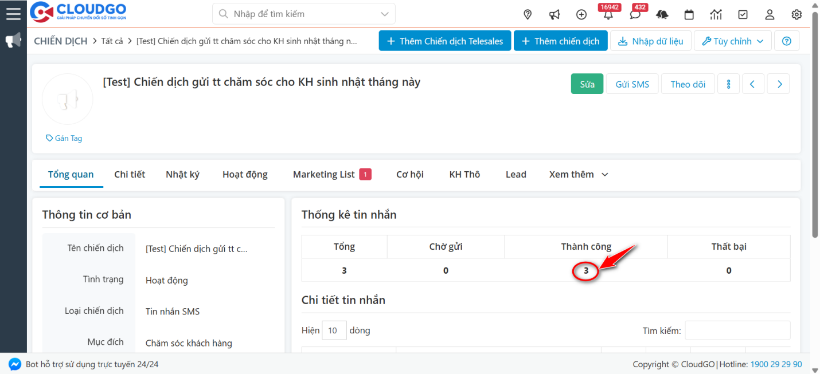Open the user profile icon
The image size is (820, 374).
pos(770,14)
